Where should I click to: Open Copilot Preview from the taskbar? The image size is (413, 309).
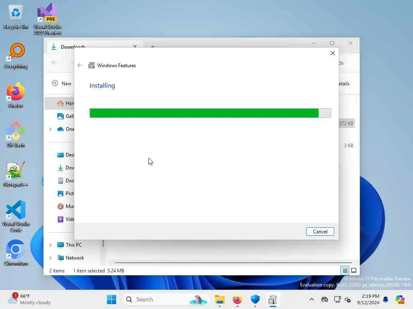[400, 299]
